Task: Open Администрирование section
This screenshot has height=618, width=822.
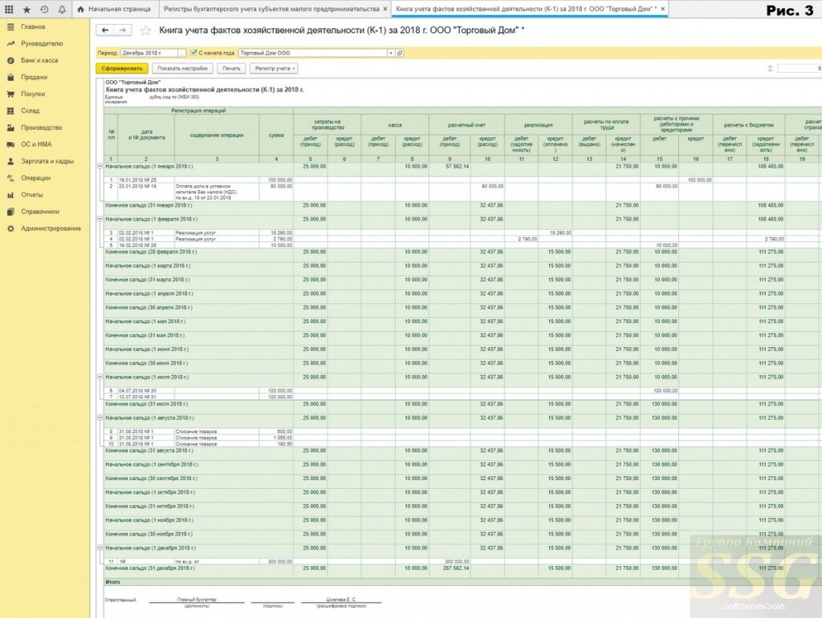Action: tap(51, 228)
